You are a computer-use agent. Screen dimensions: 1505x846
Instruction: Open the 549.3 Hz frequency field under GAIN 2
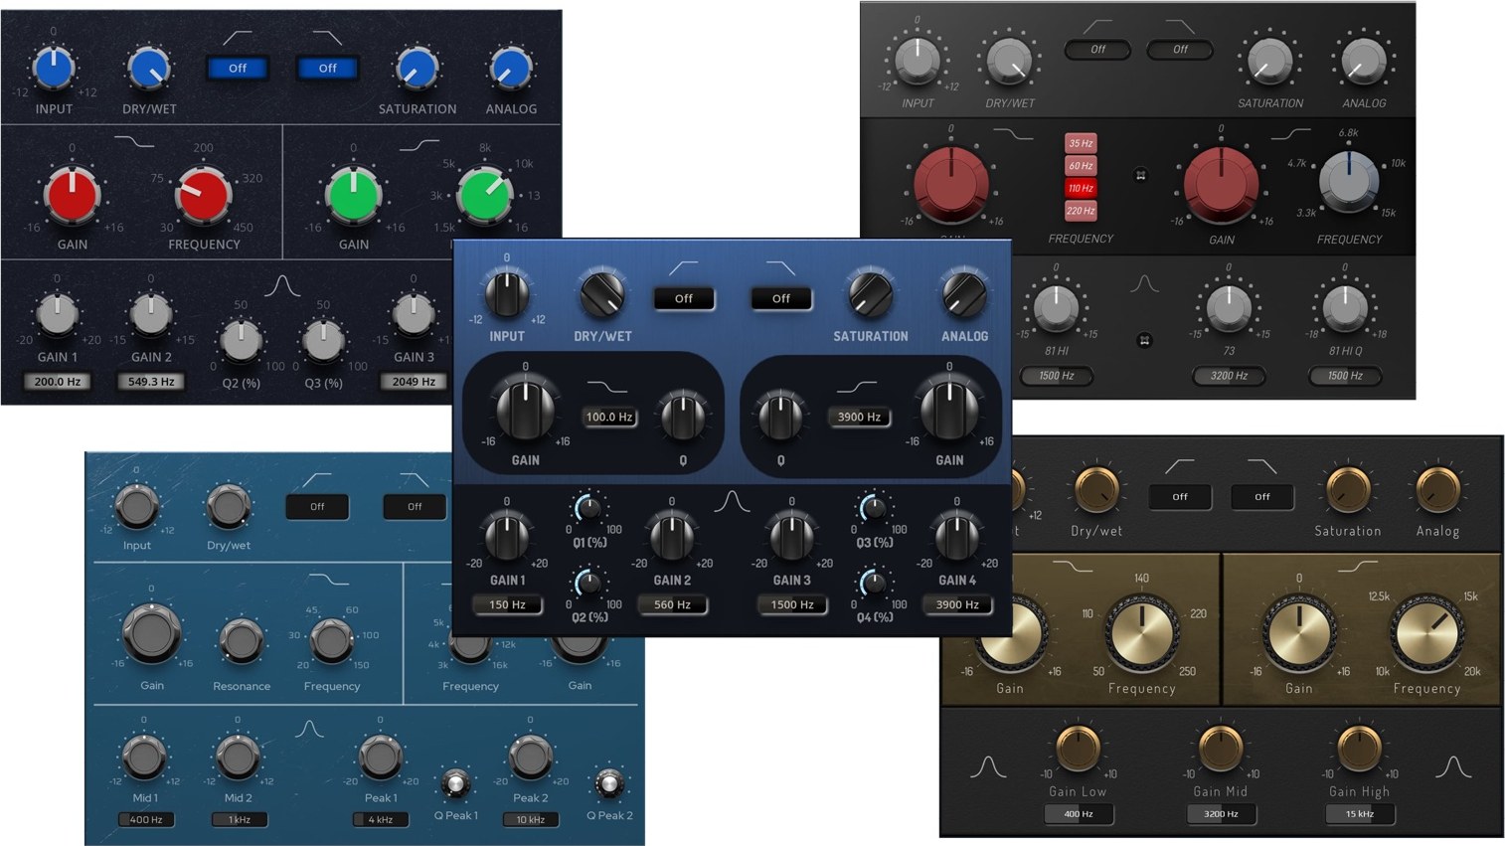click(151, 381)
